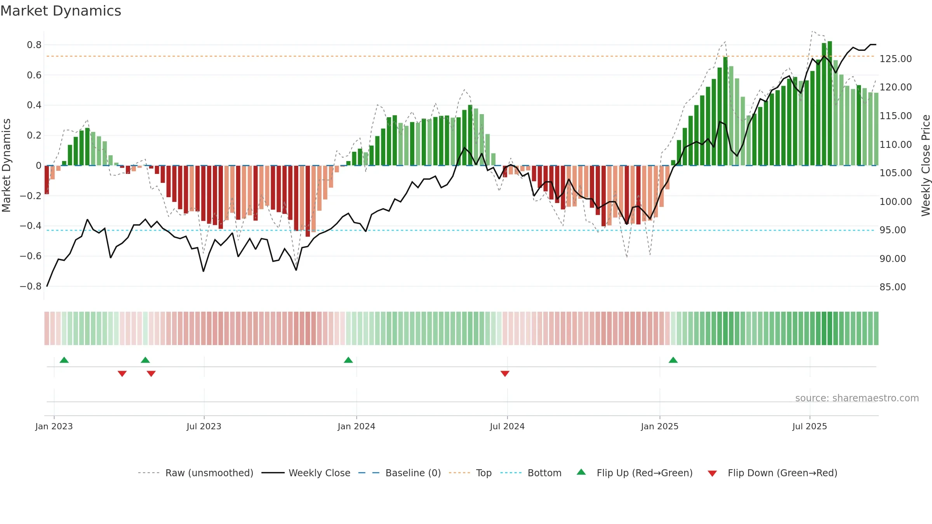Click the Jul 2025 x-axis label
Image resolution: width=932 pixels, height=524 pixels.
click(810, 426)
